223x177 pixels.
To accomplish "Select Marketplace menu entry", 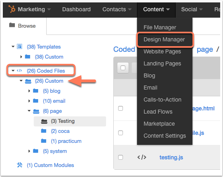I will point(159,124).
